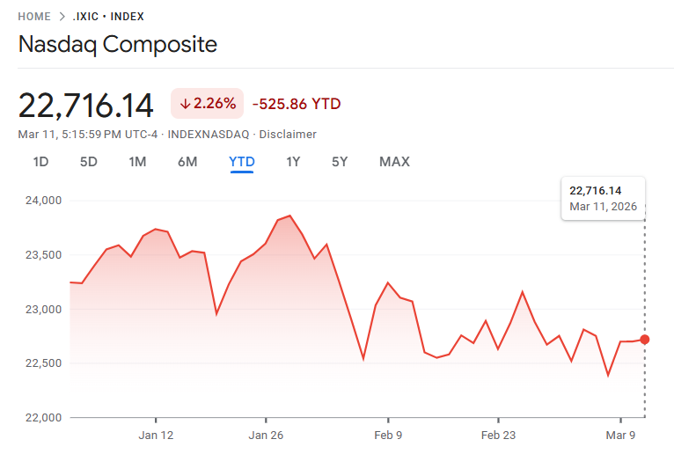Image resolution: width=674 pixels, height=454 pixels.
Task: Click the Jan 12 x-axis date label
Action: 156,436
